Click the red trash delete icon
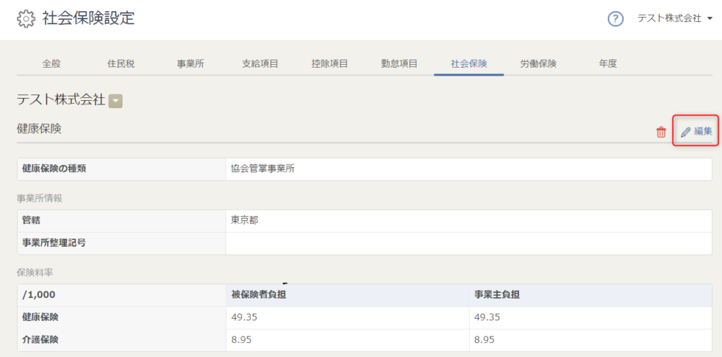Image resolution: width=722 pixels, height=357 pixels. pyautogui.click(x=661, y=132)
